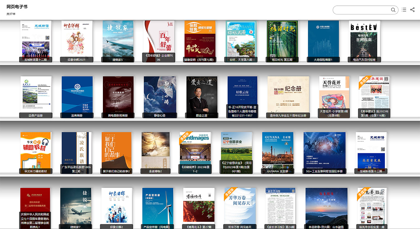
Task: Open the 龙城新语第十二期 book cover
Action: tap(36, 39)
